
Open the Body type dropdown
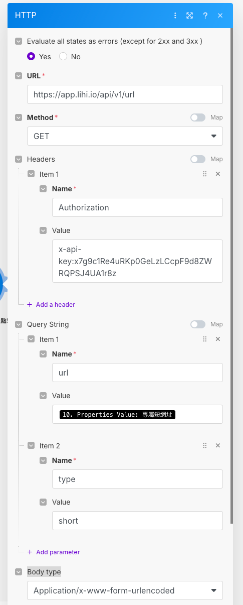125,590
